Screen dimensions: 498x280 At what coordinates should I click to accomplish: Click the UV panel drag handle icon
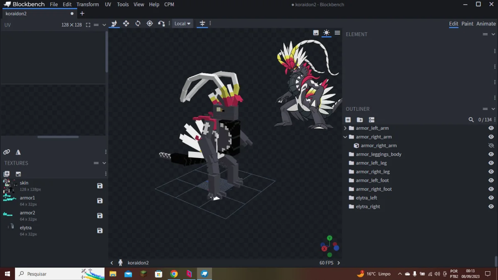tap(96, 25)
